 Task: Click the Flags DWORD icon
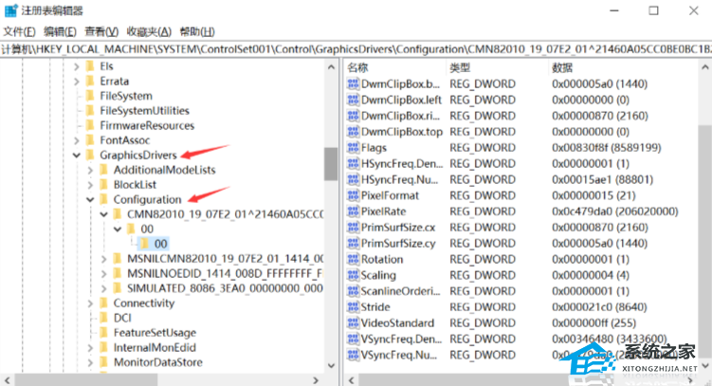353,148
